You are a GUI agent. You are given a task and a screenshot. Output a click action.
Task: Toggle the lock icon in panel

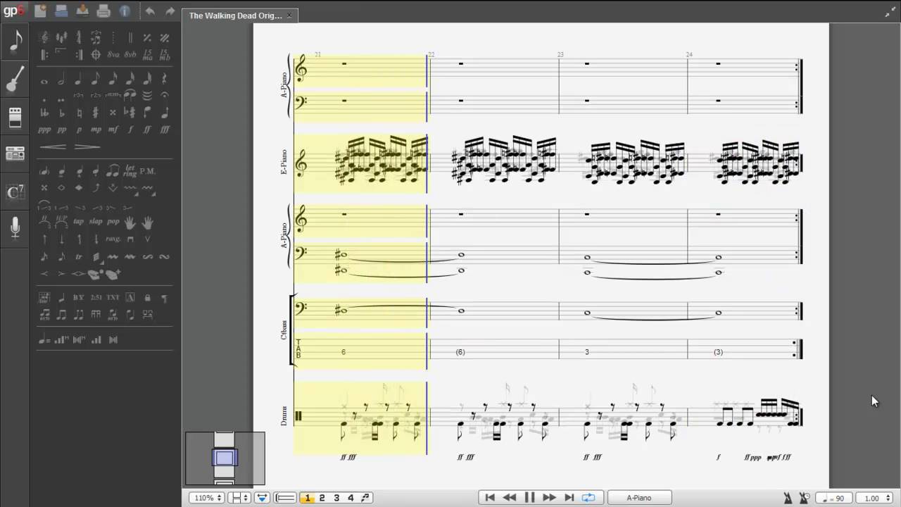coord(148,298)
